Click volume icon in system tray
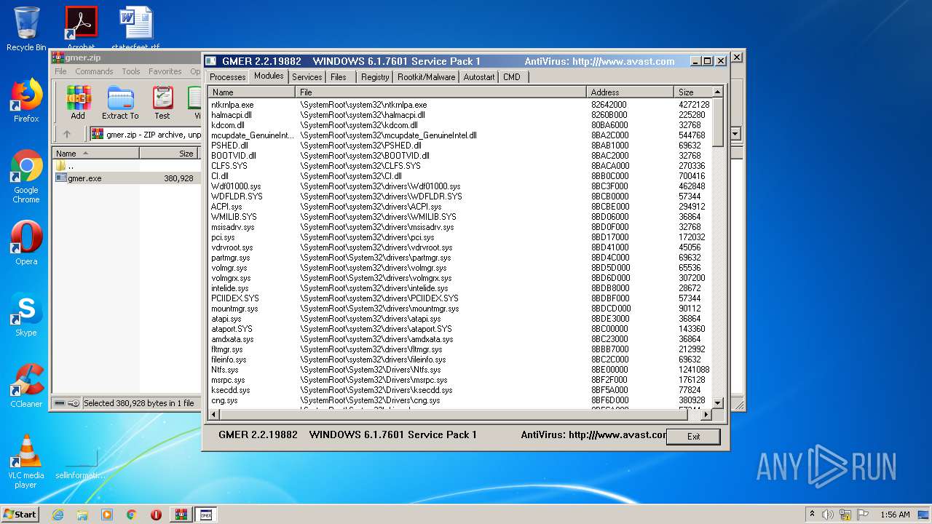The width and height of the screenshot is (932, 524). (828, 515)
